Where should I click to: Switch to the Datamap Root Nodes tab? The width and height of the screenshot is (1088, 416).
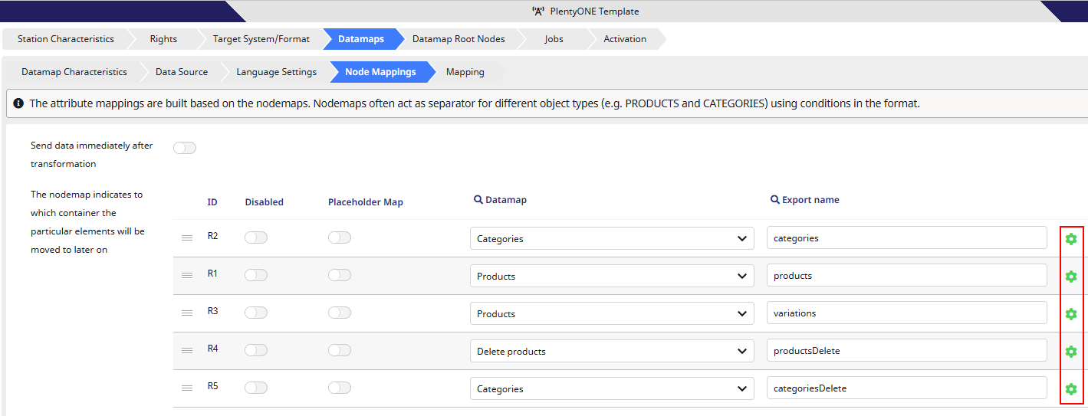(458, 39)
